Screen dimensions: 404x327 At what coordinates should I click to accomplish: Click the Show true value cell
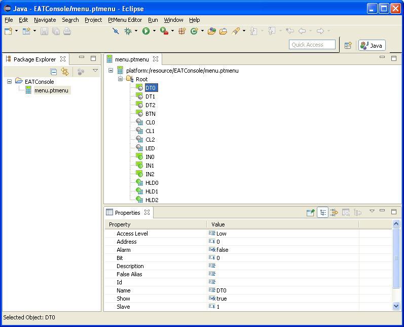283,299
